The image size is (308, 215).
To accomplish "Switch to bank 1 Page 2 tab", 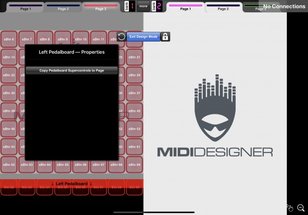I will tap(63, 7).
